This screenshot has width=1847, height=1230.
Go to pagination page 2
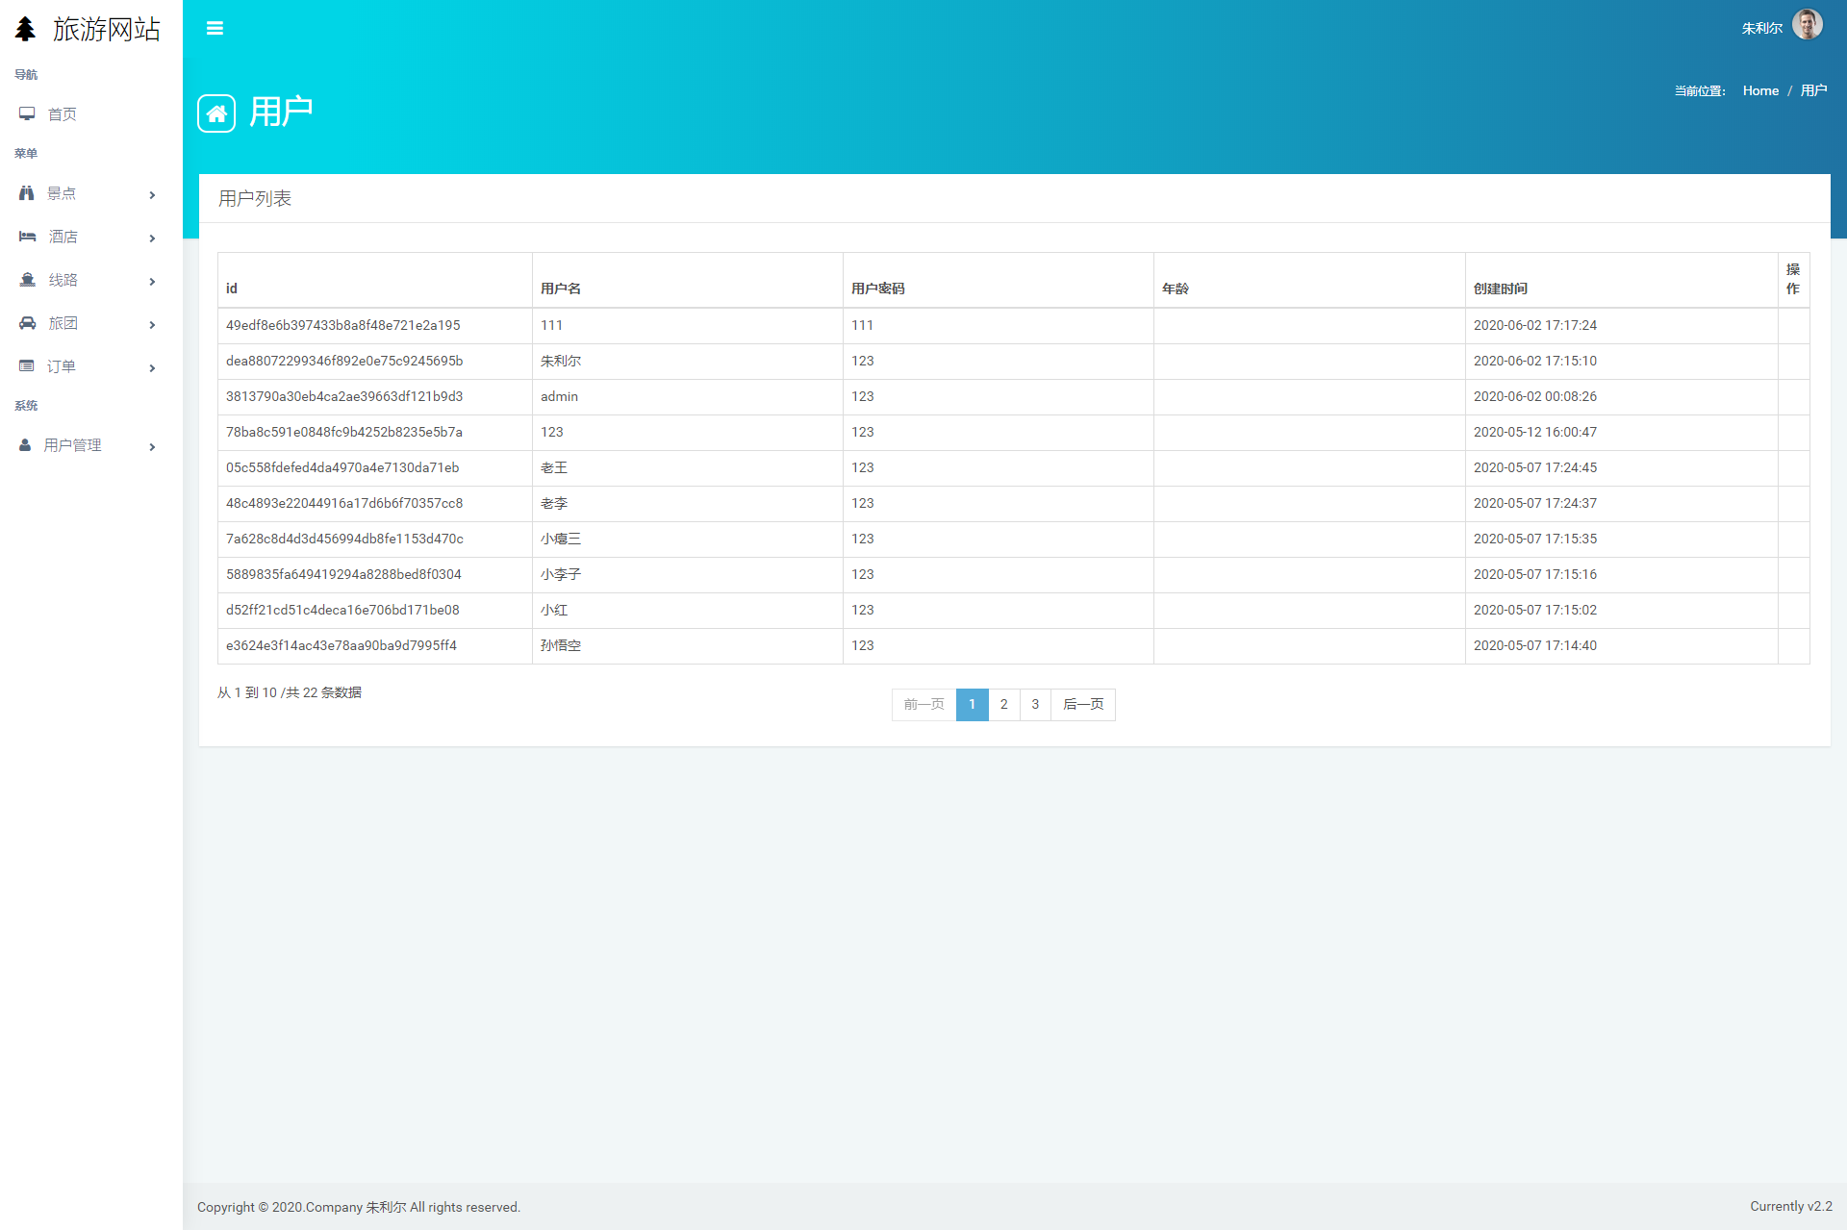(x=1003, y=705)
